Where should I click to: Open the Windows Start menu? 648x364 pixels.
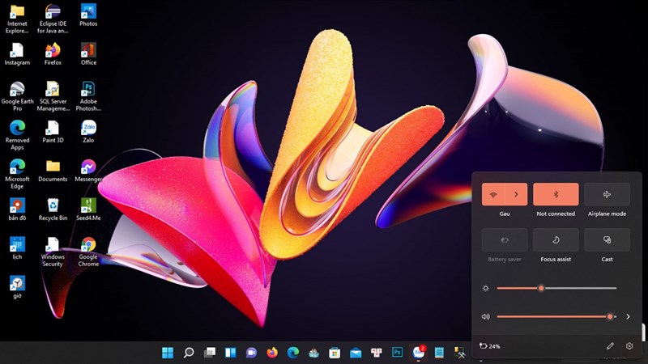168,353
